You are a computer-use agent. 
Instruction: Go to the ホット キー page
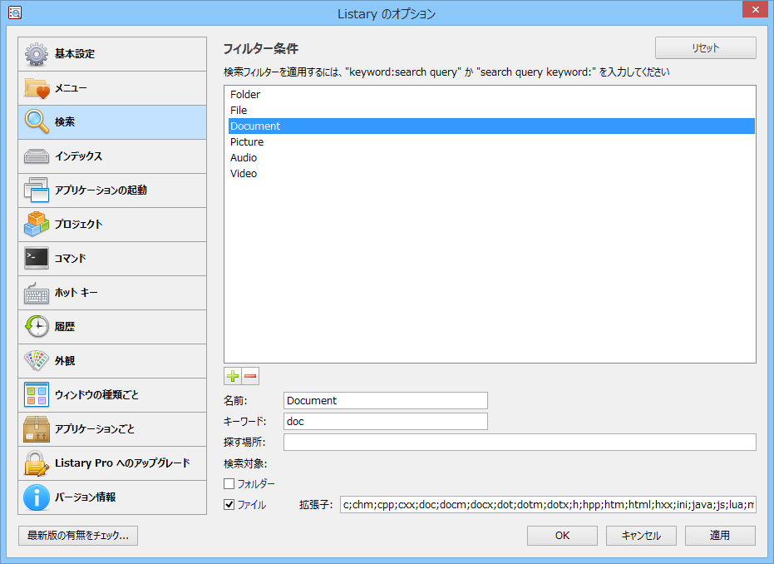[x=112, y=293]
